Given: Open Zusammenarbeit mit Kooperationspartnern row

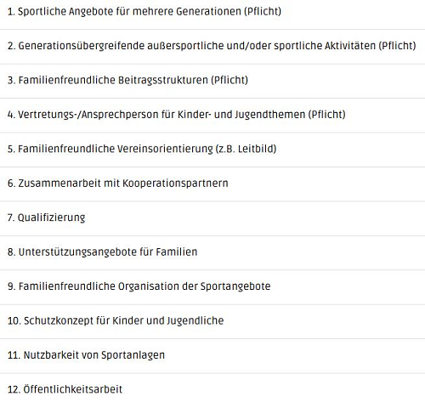Looking at the screenshot, I should [212, 184].
